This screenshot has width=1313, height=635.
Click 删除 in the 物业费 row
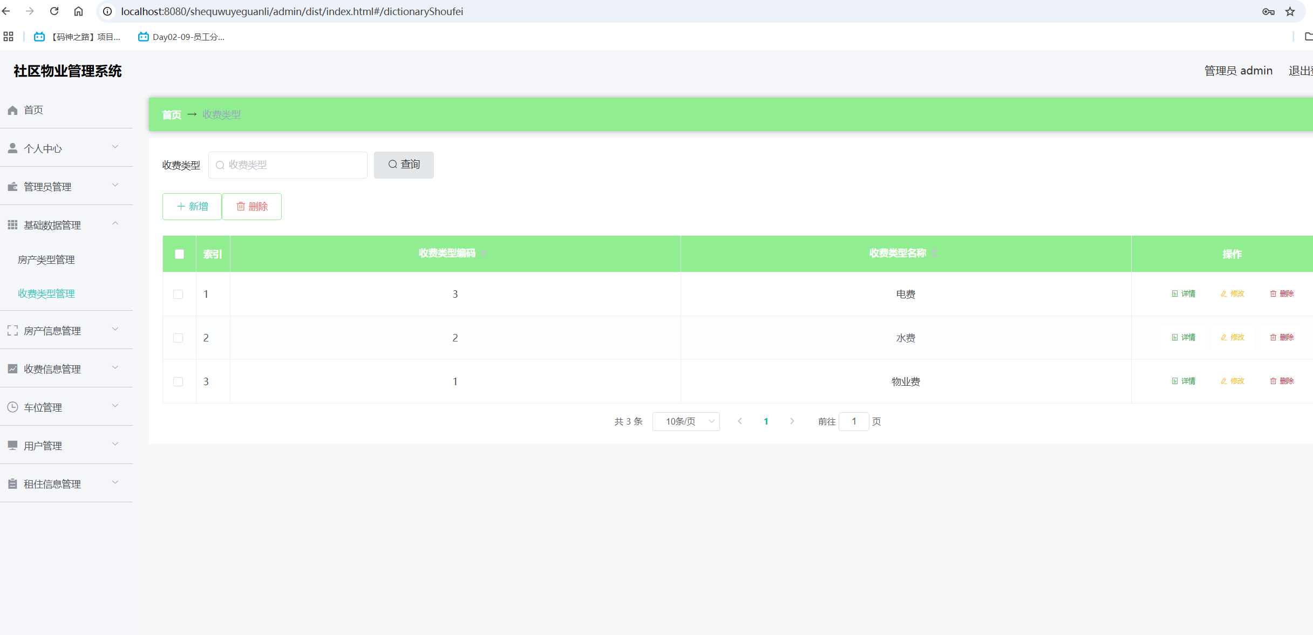[x=1282, y=381]
